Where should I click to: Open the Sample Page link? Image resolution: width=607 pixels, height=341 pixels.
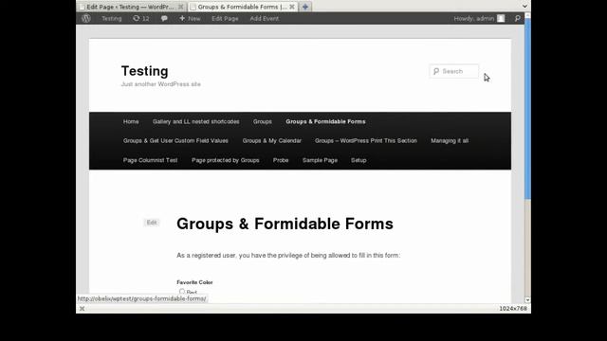pos(320,160)
